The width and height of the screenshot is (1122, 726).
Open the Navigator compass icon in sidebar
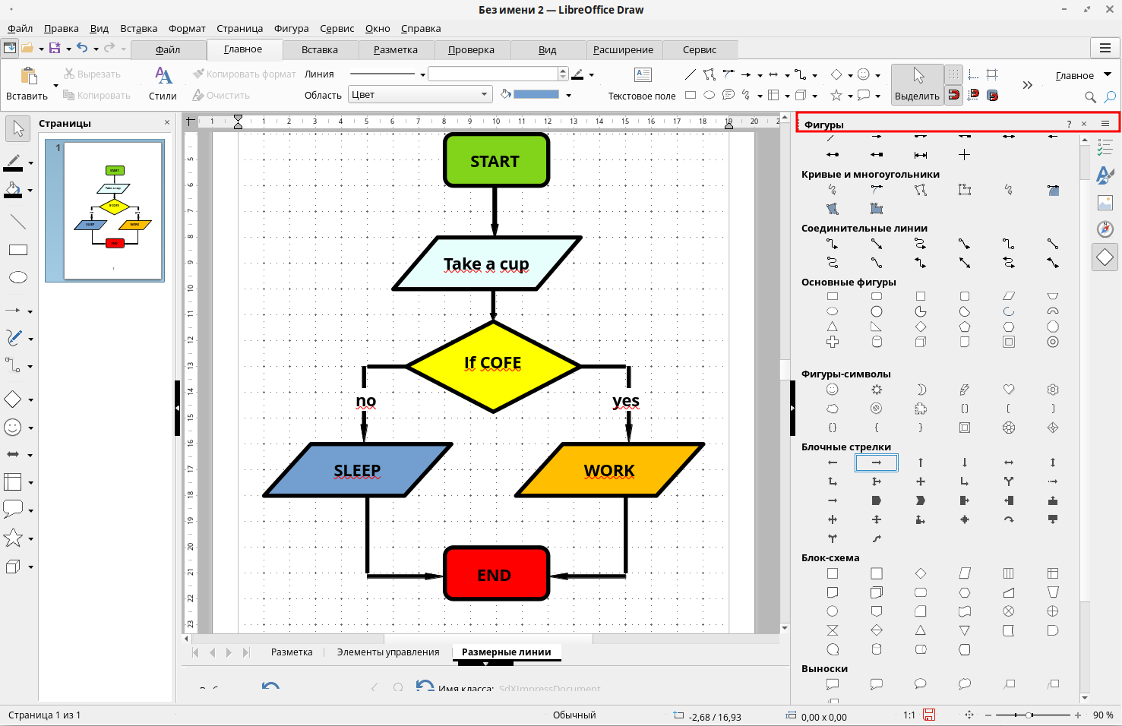click(1105, 229)
